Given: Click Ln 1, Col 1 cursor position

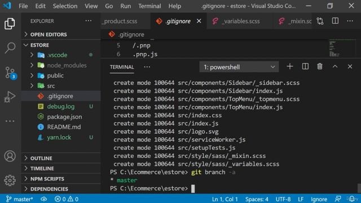Looking at the screenshot, I should coord(224,199).
